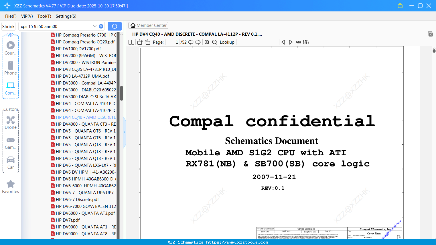436x245 pixels.
Task: Open HP DV2000 (965GM) - WISTRON file
Action: [x=83, y=56]
